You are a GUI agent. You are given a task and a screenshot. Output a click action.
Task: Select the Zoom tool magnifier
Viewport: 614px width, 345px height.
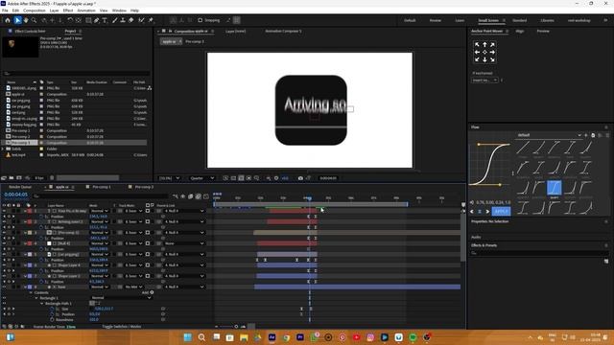[35, 20]
